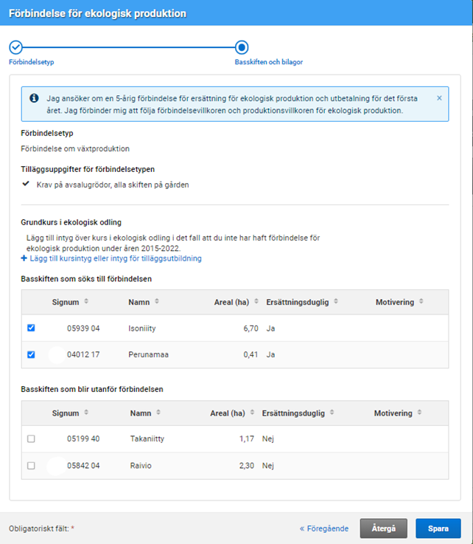The image size is (473, 544).
Task: Click the Perunamaa name cell
Action: pyautogui.click(x=149, y=354)
